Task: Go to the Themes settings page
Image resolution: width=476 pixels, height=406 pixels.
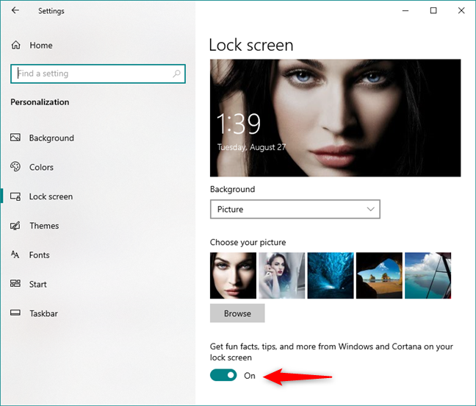Action: pos(44,226)
